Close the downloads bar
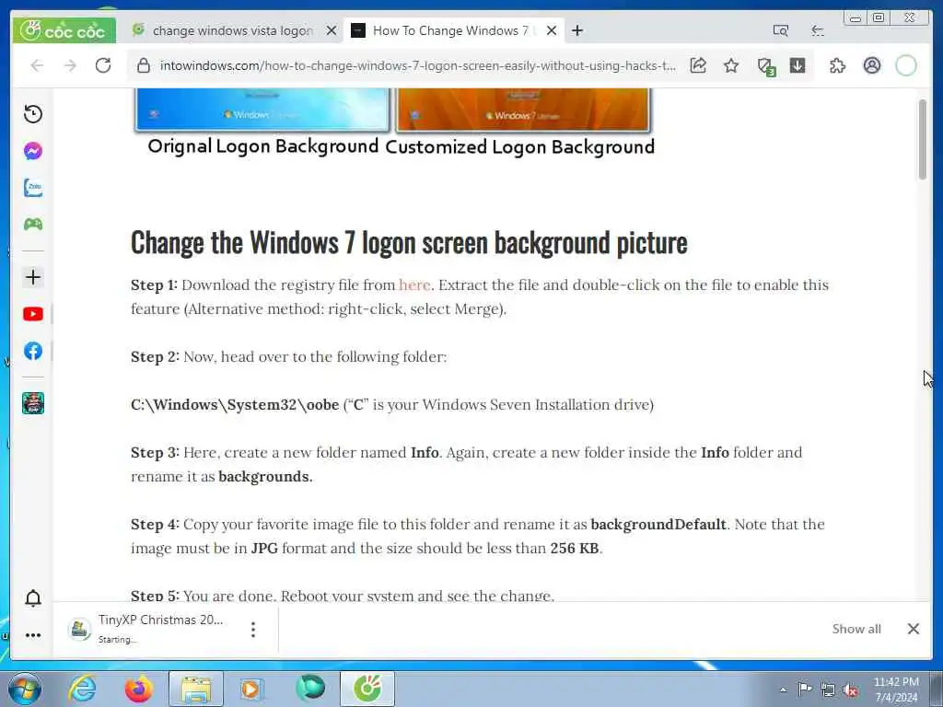Screen dimensions: 943x707 pos(913,629)
